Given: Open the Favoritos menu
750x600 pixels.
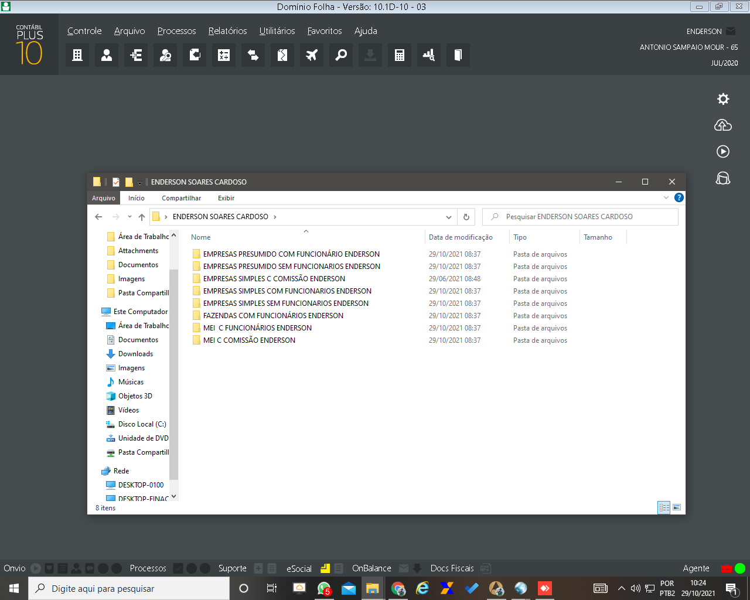Looking at the screenshot, I should point(325,31).
